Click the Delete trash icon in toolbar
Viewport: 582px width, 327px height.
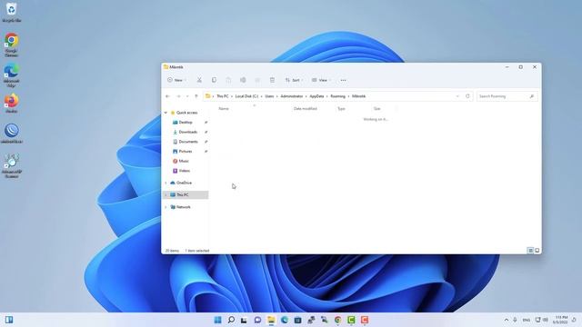272,80
